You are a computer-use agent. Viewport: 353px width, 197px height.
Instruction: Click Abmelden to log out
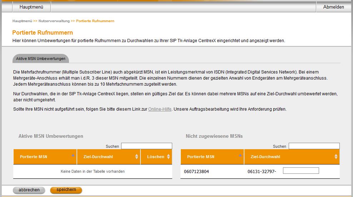pos(333,7)
